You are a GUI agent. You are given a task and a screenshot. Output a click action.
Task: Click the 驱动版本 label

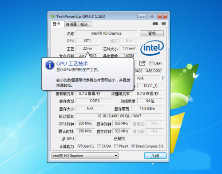pos(67,116)
